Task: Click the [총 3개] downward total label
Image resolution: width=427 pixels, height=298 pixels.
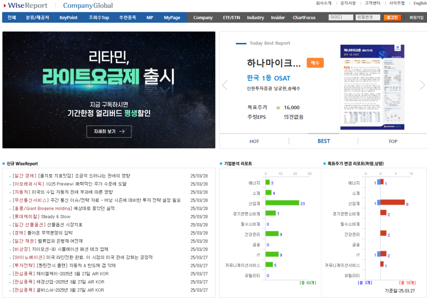Action: pyautogui.click(x=365, y=283)
